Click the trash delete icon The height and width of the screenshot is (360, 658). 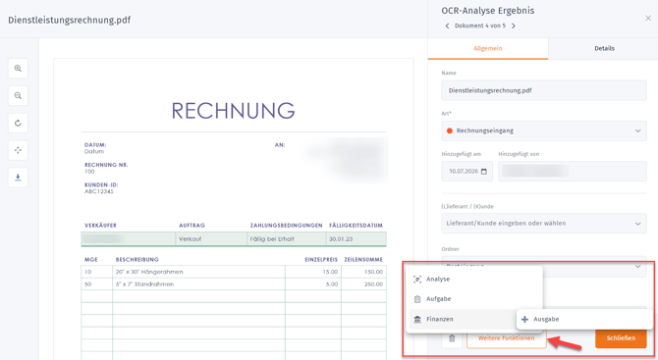tap(452, 338)
